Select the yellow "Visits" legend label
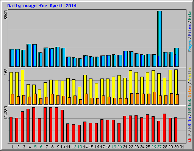The height and width of the screenshot is (151, 194). coord(190,75)
